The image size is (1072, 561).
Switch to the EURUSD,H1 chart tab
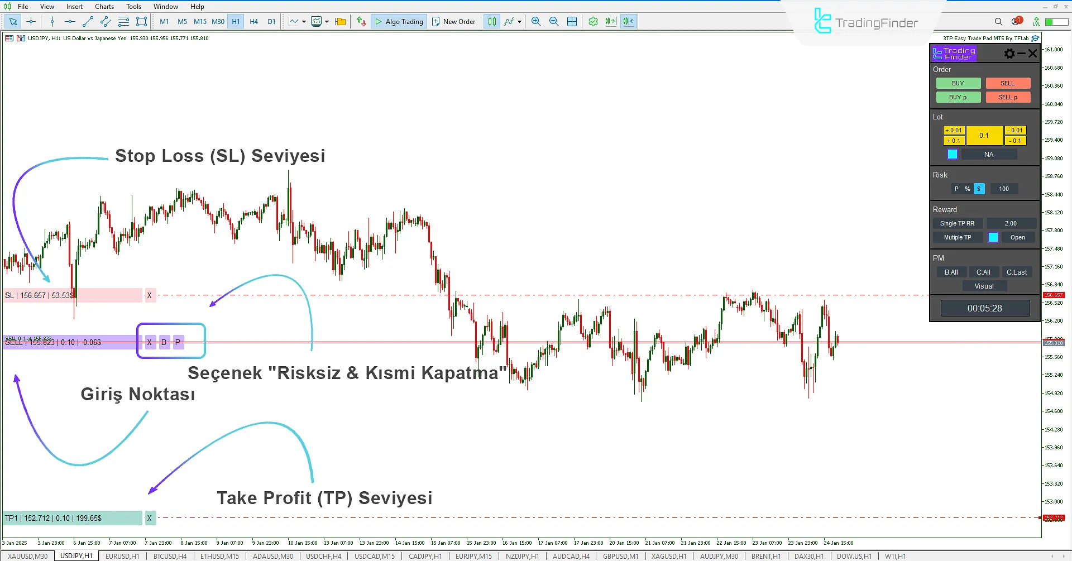pos(122,555)
